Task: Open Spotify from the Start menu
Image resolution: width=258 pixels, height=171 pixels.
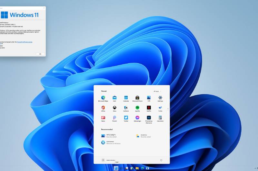Action: (137, 109)
